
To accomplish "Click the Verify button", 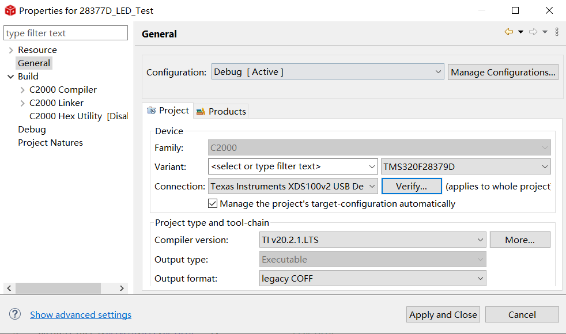I will point(411,186).
